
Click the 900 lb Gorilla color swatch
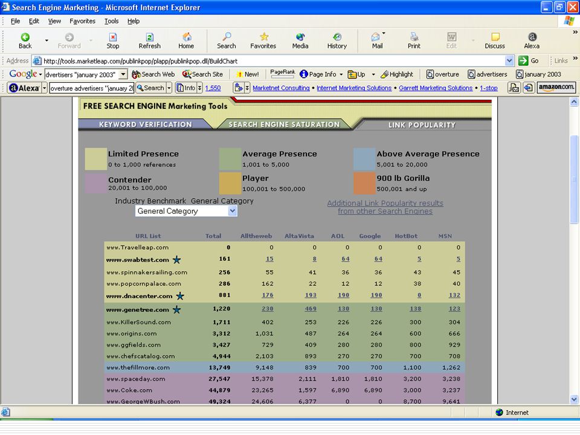tap(364, 183)
